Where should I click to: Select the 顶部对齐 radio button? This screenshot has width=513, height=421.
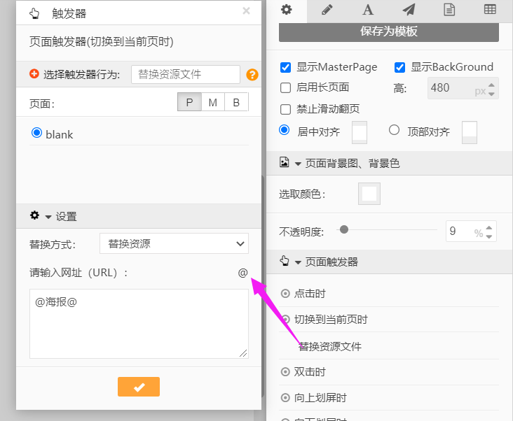394,130
